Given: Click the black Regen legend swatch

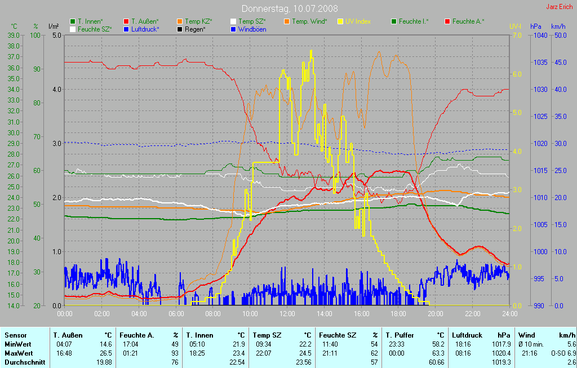Looking at the screenshot, I should 180,29.
